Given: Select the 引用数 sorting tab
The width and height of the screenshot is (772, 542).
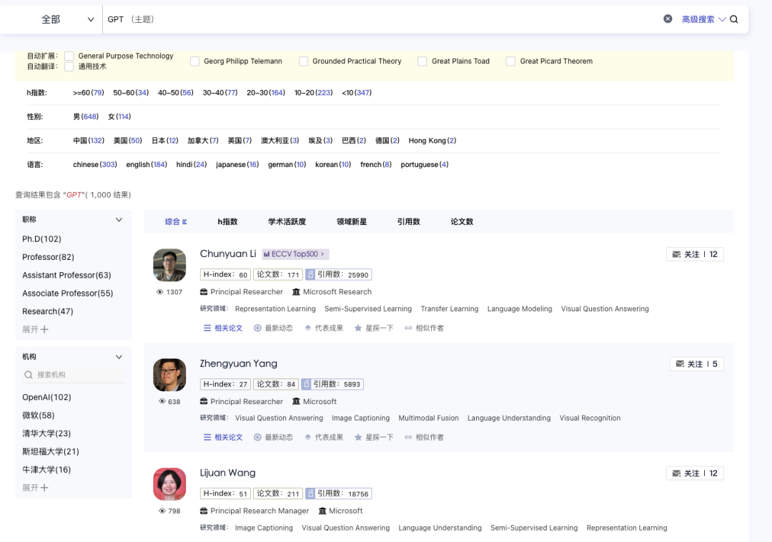Looking at the screenshot, I should [x=408, y=221].
